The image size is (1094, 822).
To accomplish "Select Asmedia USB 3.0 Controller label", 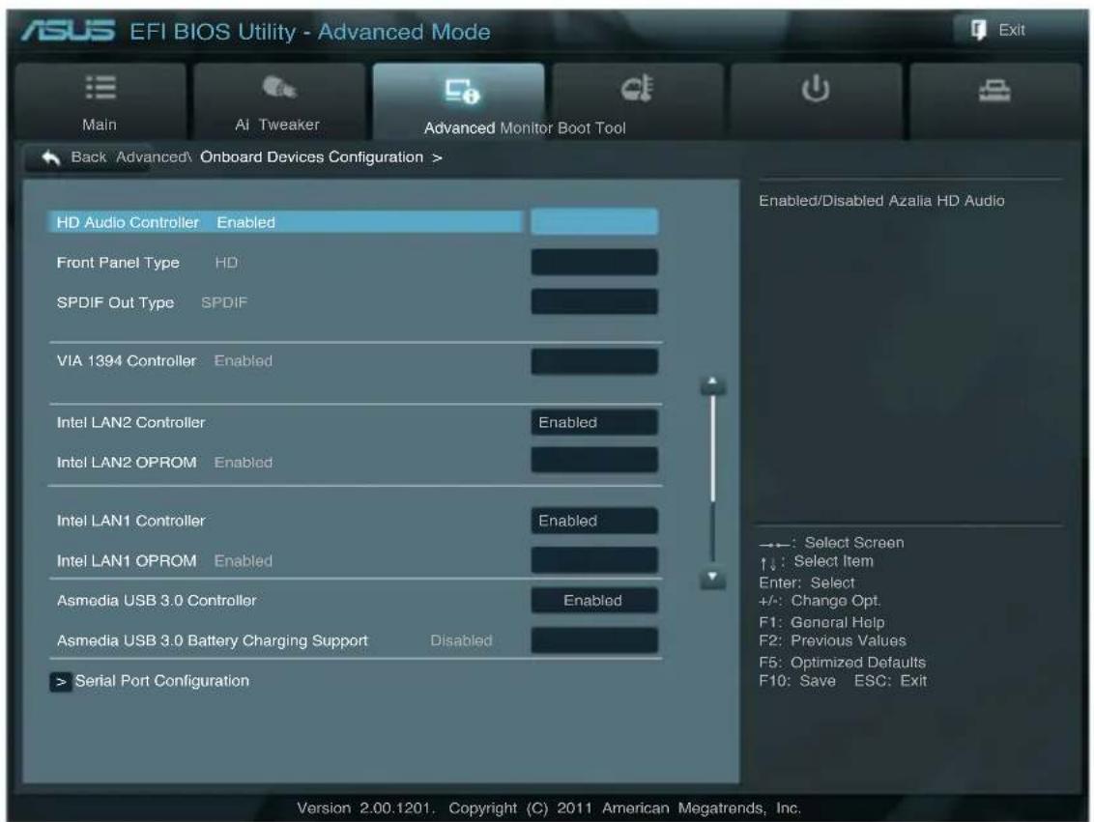I will [x=157, y=600].
